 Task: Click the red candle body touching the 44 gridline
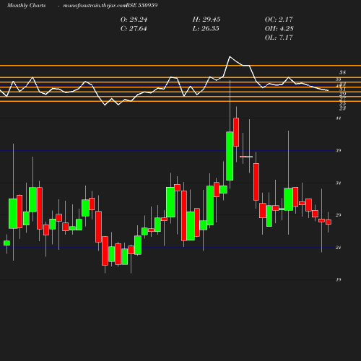(x=236, y=132)
